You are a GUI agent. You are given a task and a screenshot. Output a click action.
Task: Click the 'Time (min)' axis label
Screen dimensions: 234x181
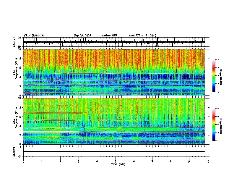pyautogui.click(x=118, y=164)
